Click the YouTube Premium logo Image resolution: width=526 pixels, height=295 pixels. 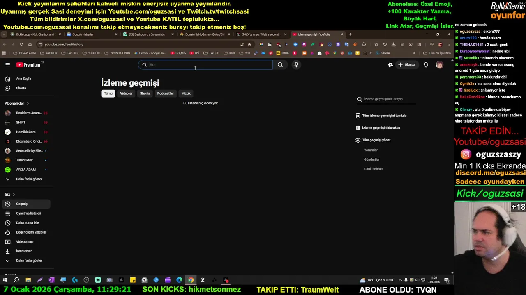coord(29,65)
